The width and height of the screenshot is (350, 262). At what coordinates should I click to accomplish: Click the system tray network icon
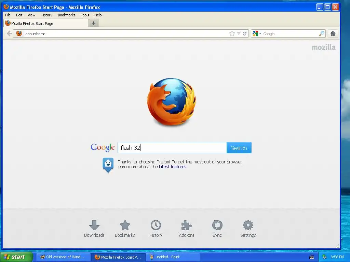click(x=325, y=257)
